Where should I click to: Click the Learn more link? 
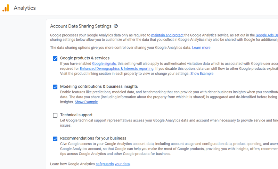(201, 48)
